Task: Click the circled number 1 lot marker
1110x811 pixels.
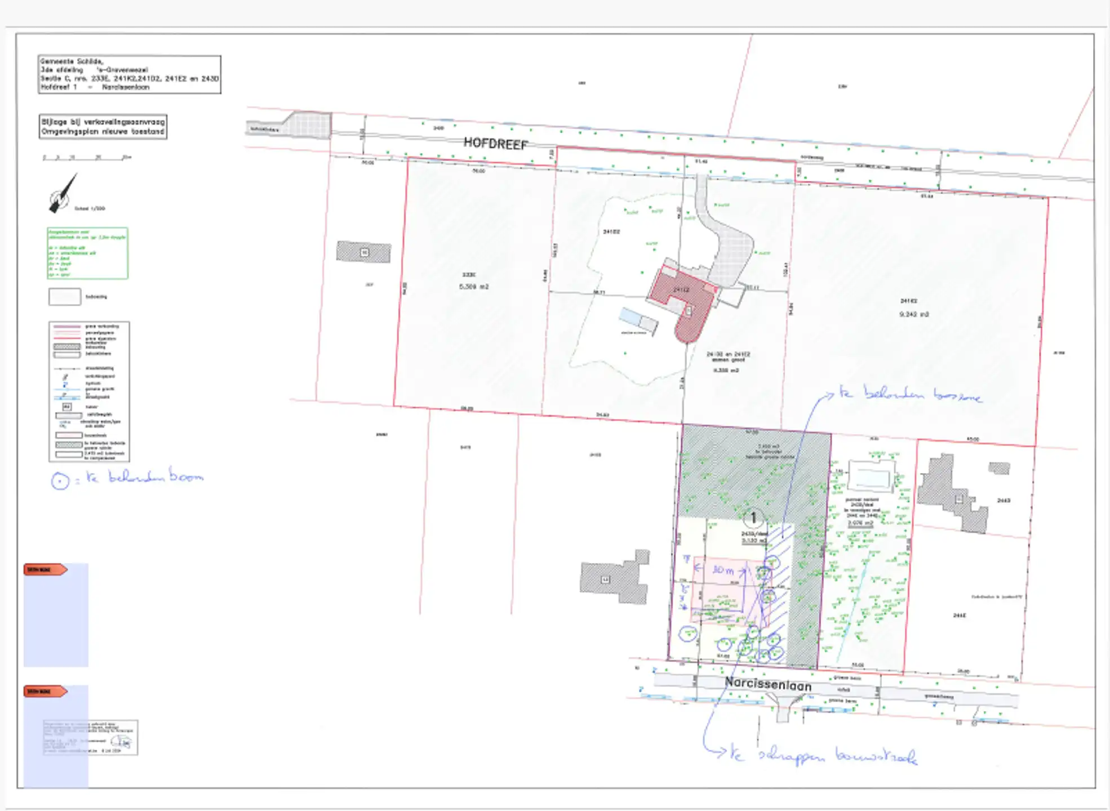Action: (x=753, y=518)
